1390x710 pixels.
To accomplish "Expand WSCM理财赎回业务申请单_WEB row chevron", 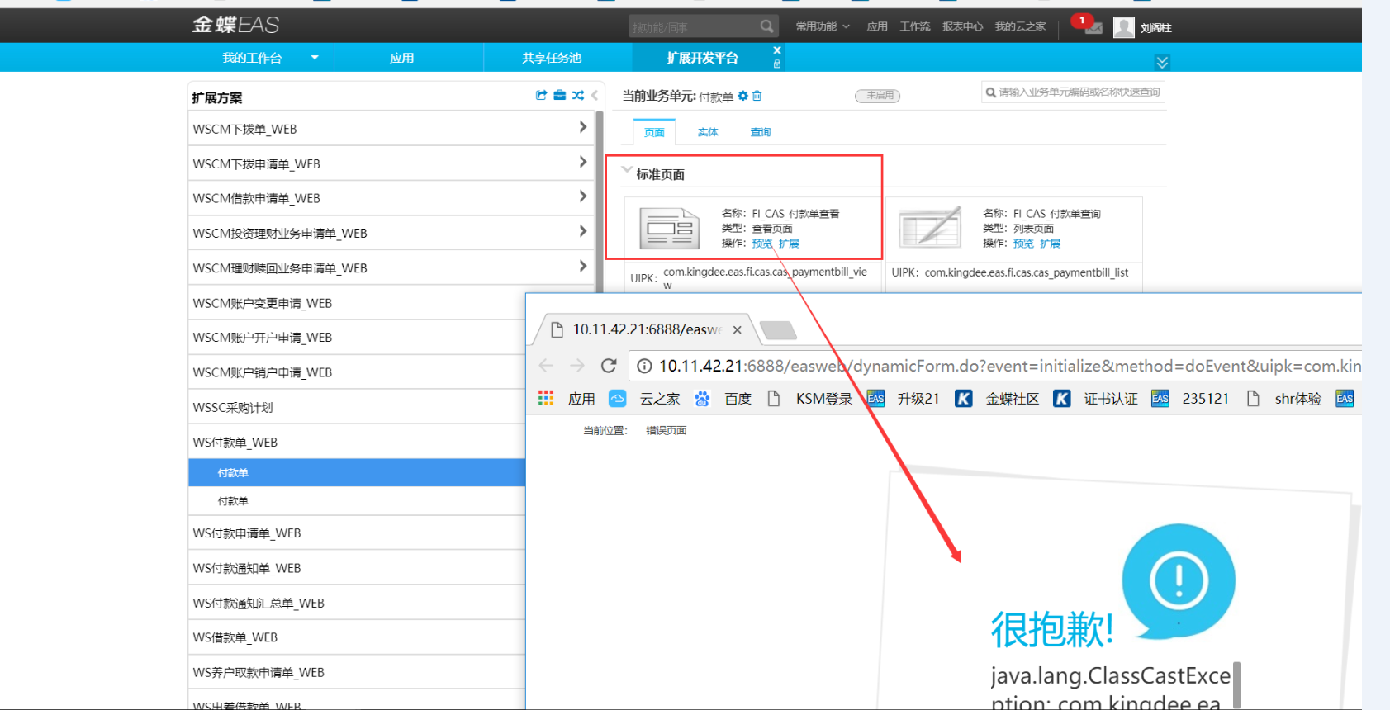I will 582,266.
